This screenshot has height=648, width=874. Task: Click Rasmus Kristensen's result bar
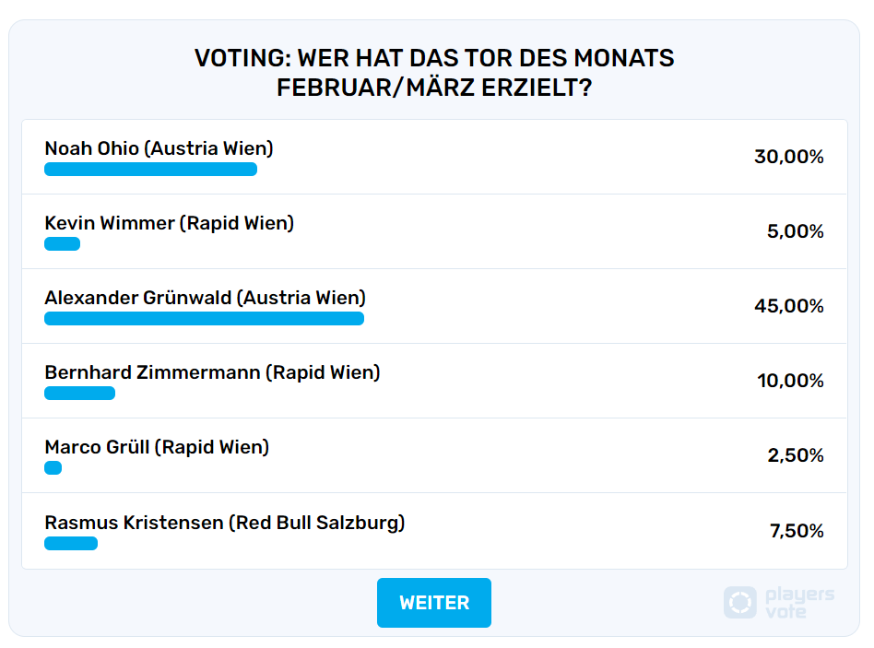pyautogui.click(x=71, y=543)
